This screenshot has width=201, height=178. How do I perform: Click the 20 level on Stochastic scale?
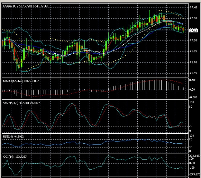click(191, 126)
